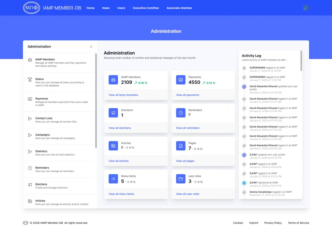The height and width of the screenshot is (231, 332).
Task: Open the user avatar in top right
Action: point(305,8)
